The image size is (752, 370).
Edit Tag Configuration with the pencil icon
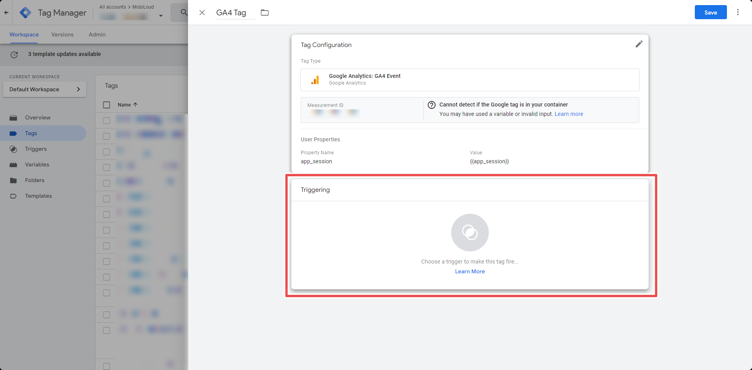[x=639, y=44]
